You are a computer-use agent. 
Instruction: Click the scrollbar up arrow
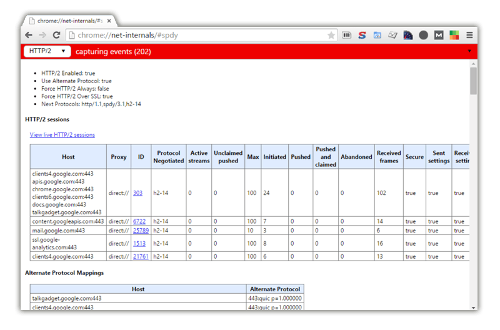(x=474, y=64)
